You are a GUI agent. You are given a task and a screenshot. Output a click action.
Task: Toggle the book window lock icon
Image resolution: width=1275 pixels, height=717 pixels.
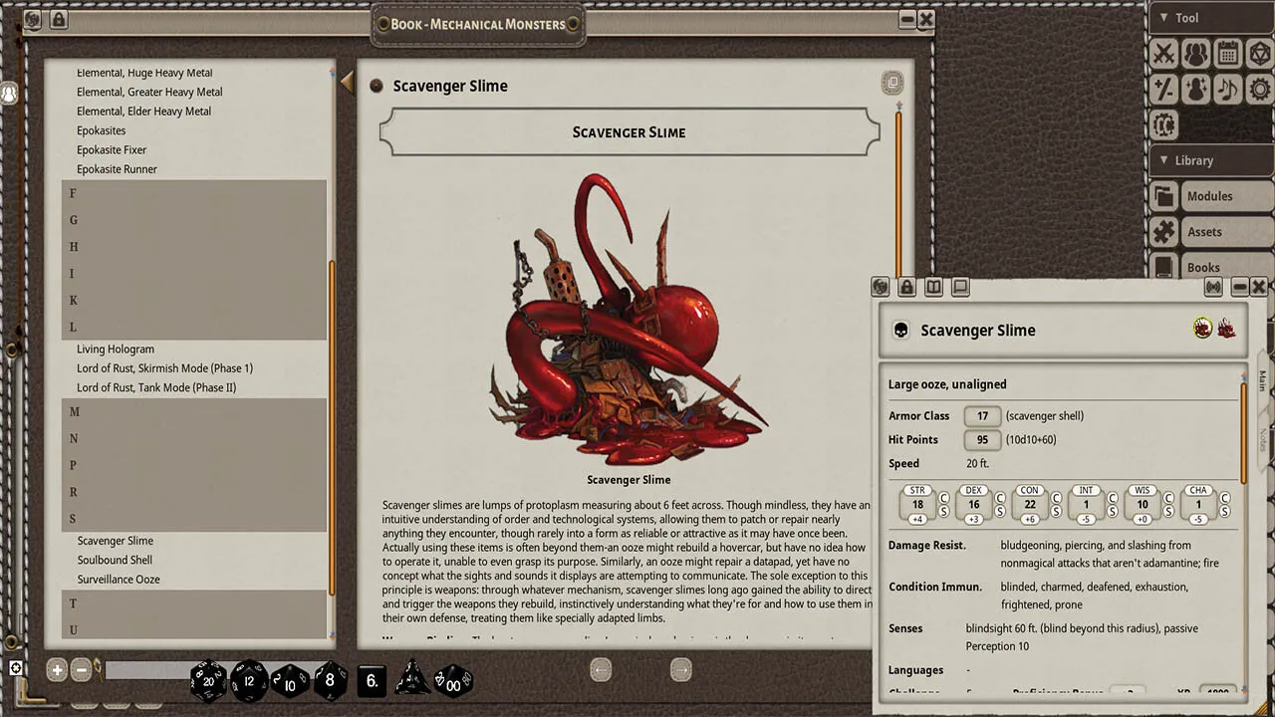pos(58,19)
